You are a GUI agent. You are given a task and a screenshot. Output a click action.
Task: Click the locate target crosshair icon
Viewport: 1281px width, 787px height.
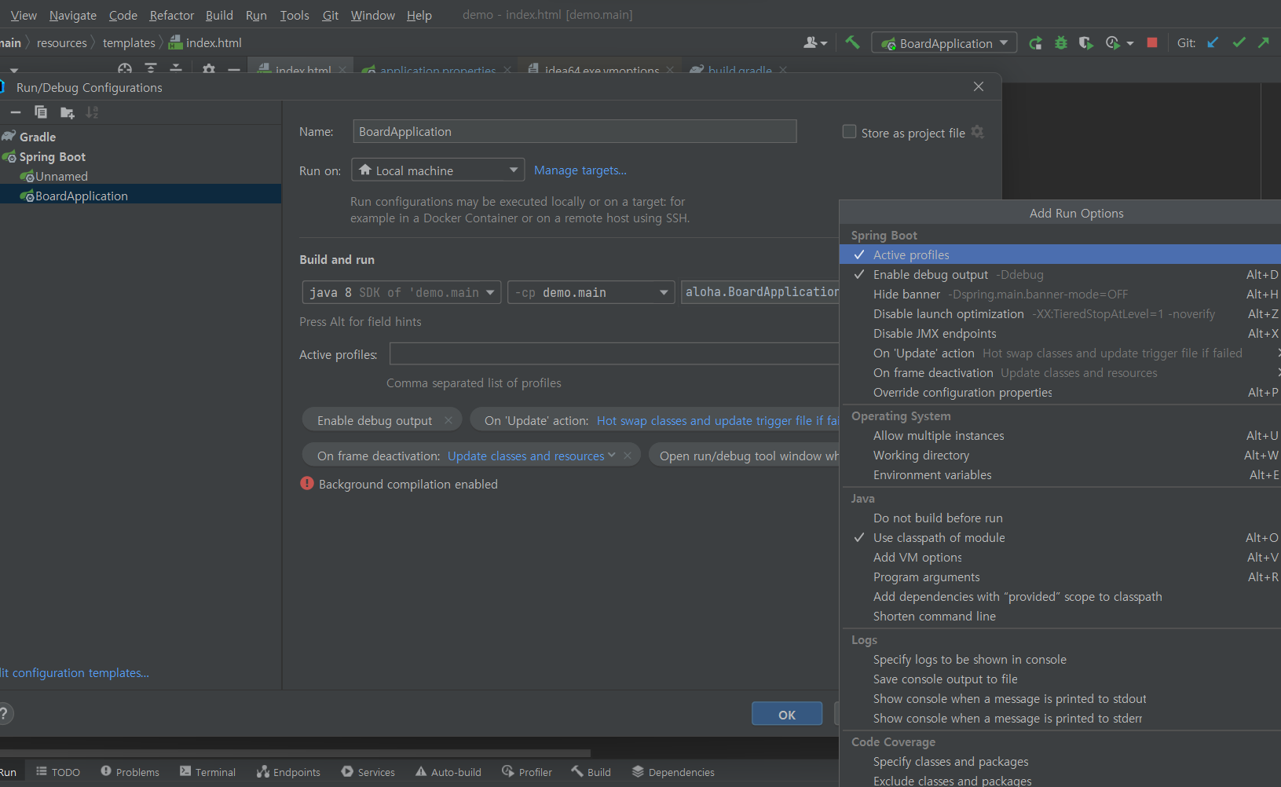pyautogui.click(x=124, y=70)
